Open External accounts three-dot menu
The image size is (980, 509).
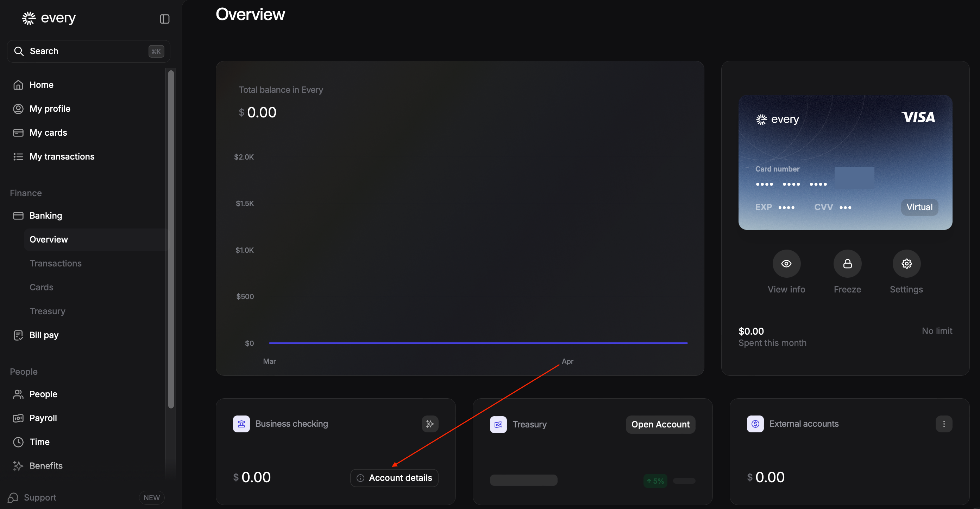point(943,424)
